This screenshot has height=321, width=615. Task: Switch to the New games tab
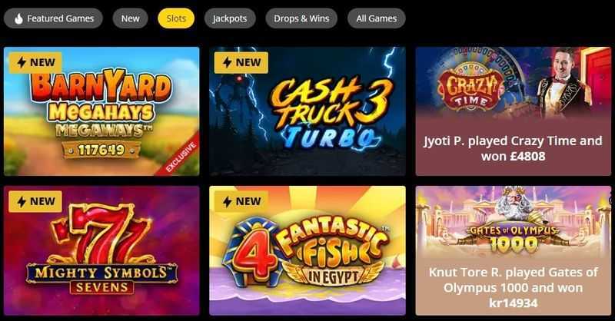point(130,18)
